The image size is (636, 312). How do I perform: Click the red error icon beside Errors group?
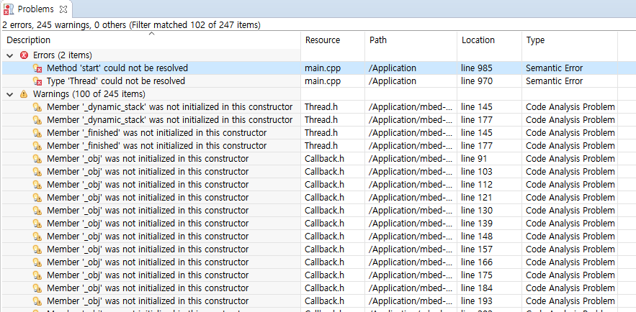pos(24,55)
